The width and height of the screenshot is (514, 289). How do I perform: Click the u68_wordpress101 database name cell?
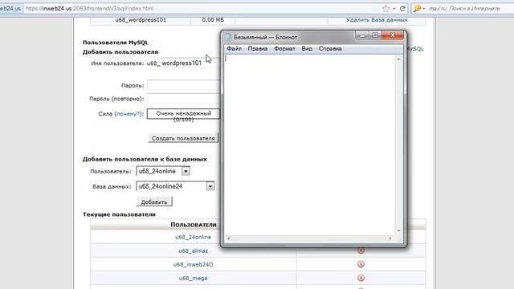(141, 20)
